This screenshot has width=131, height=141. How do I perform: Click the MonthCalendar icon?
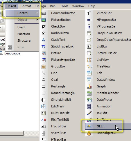point(89,93)
